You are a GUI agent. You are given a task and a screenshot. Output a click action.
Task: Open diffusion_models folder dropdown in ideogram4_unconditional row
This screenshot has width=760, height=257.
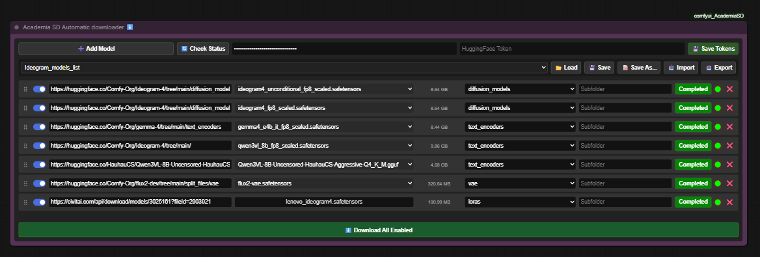coord(520,89)
